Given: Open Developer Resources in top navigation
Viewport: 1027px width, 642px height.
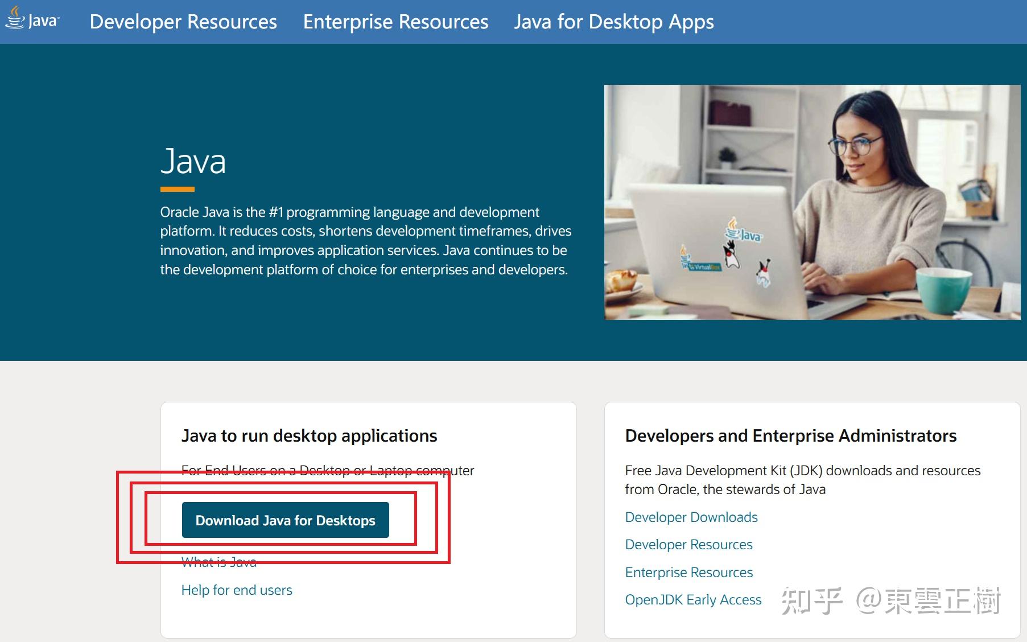Looking at the screenshot, I should 183,22.
